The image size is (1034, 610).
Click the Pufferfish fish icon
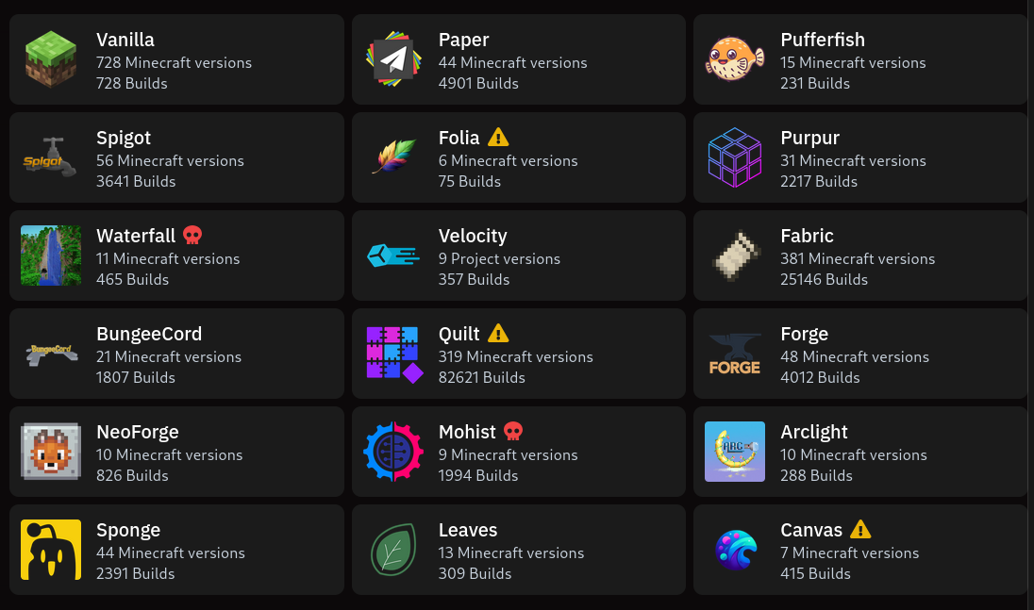click(x=735, y=59)
